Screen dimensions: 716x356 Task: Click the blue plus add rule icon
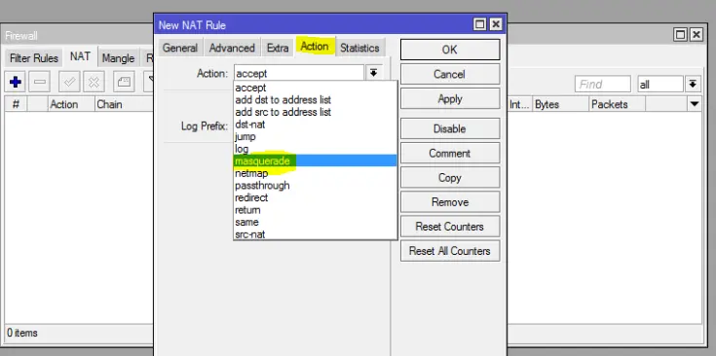(x=15, y=82)
